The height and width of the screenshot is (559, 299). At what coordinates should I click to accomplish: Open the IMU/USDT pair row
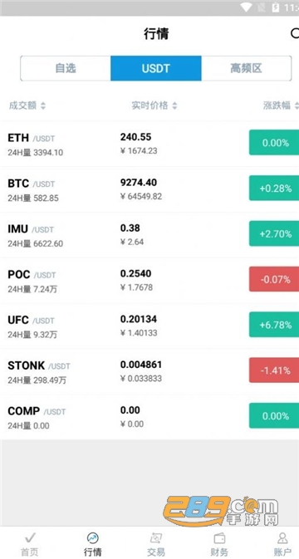pyautogui.click(x=149, y=234)
